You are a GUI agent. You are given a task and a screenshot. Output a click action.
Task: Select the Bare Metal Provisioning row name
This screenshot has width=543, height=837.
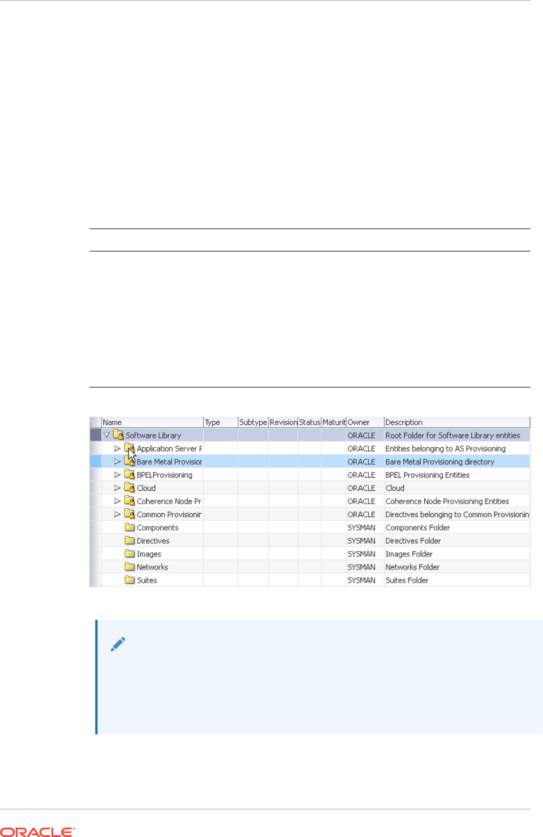coord(169,462)
